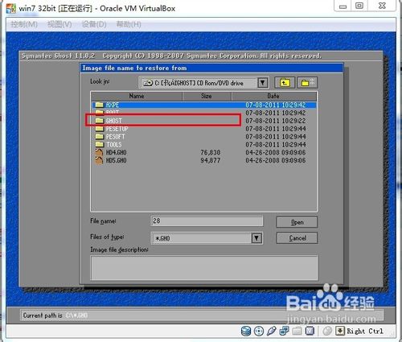This screenshot has height=342, width=402.
Task: Minimize the VirtualBox window
Action: coord(343,6)
